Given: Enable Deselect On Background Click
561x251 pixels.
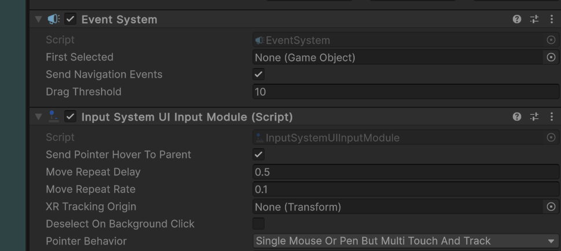Looking at the screenshot, I should pos(259,224).
